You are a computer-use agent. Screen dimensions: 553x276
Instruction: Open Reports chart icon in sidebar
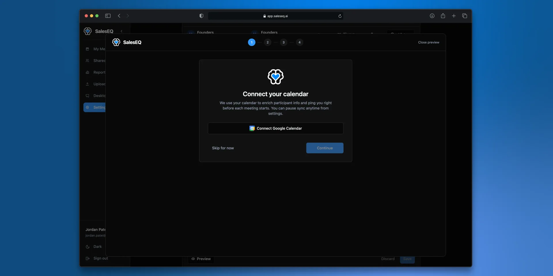coord(87,72)
